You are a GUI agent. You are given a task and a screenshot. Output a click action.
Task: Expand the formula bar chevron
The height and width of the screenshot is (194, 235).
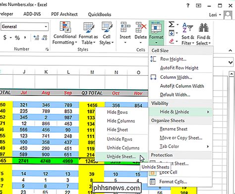point(231,62)
